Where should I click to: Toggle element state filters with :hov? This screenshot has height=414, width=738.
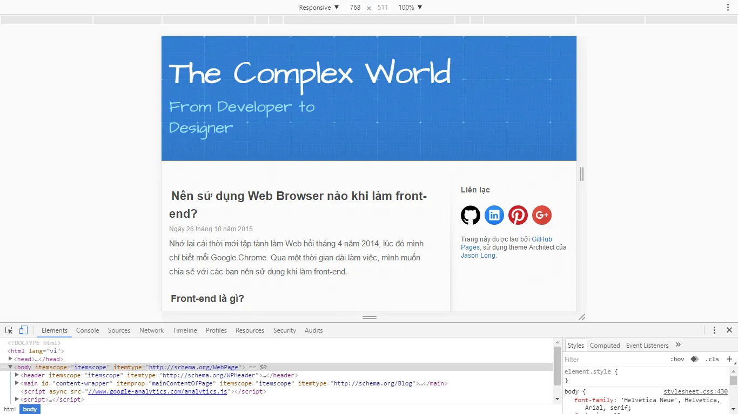click(x=677, y=359)
